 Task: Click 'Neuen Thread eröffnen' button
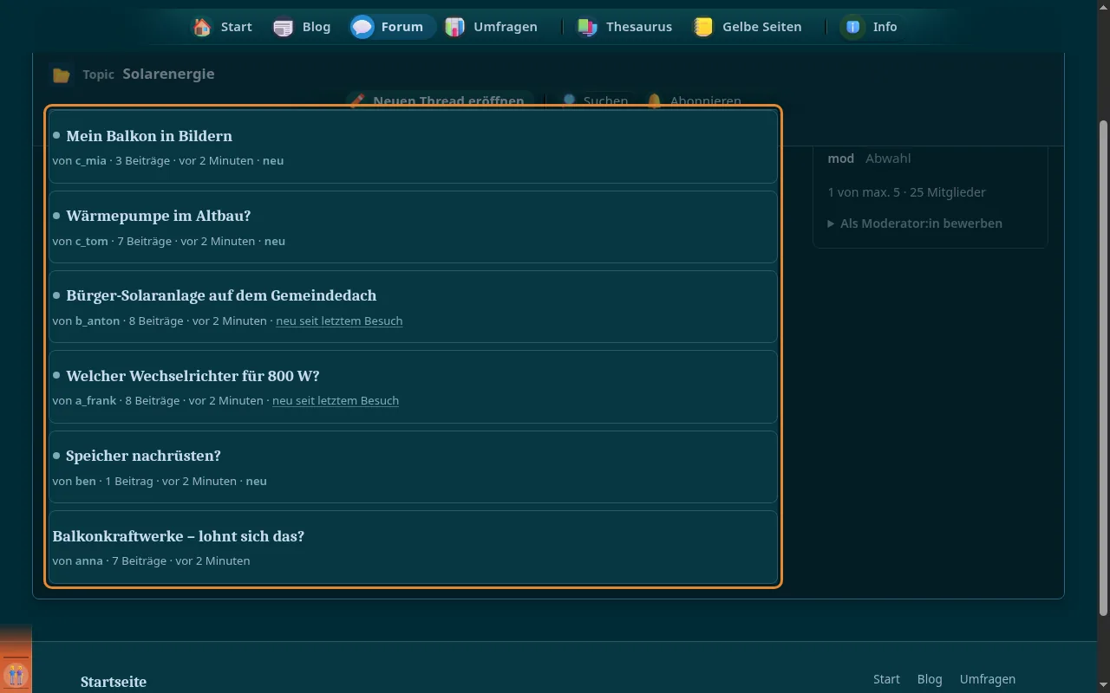coord(439,100)
